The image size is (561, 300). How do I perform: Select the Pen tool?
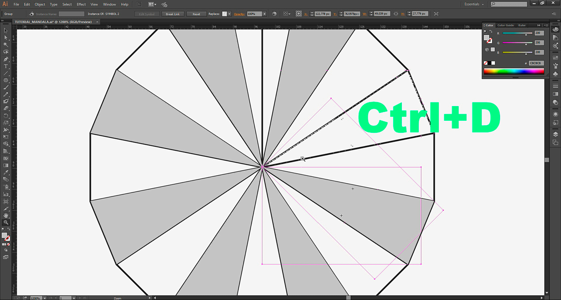pos(6,59)
